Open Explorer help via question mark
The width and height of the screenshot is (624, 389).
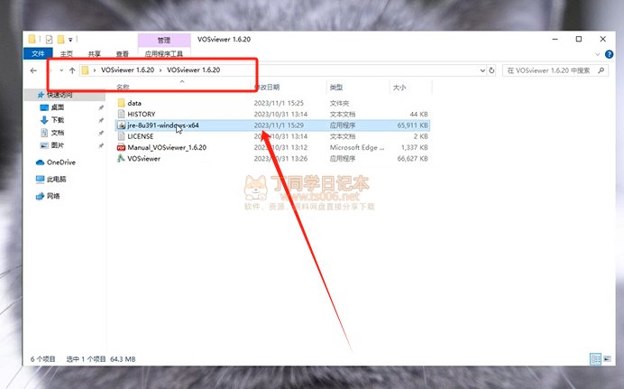tap(609, 54)
